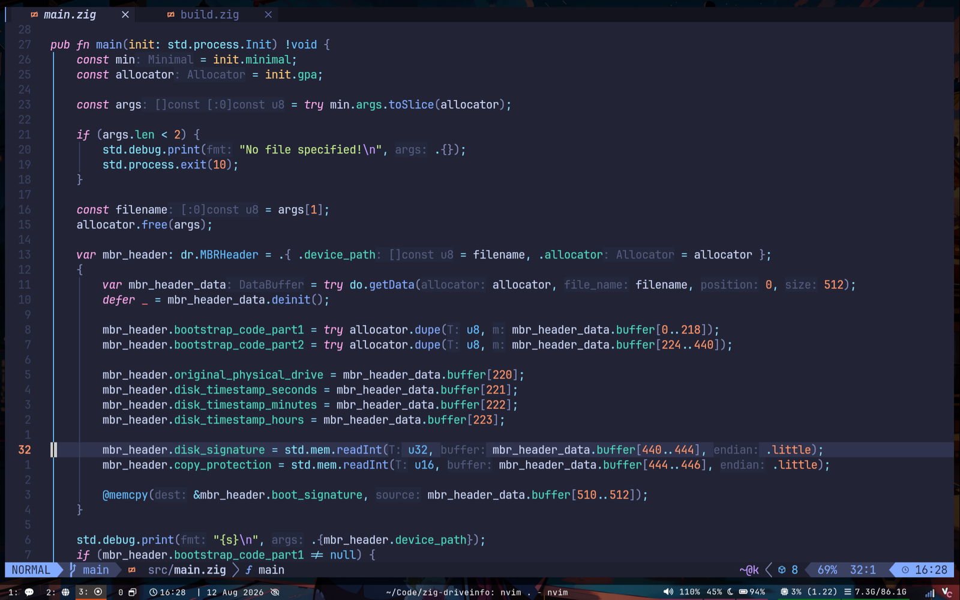Click the function symbol icon in breadcrumb
960x600 pixels.
tap(248, 570)
